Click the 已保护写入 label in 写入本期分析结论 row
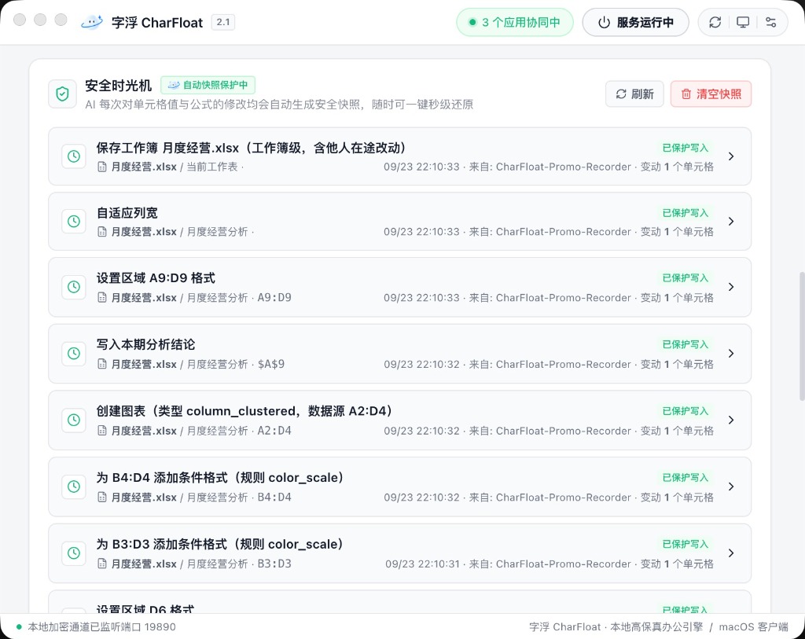 [x=686, y=344]
